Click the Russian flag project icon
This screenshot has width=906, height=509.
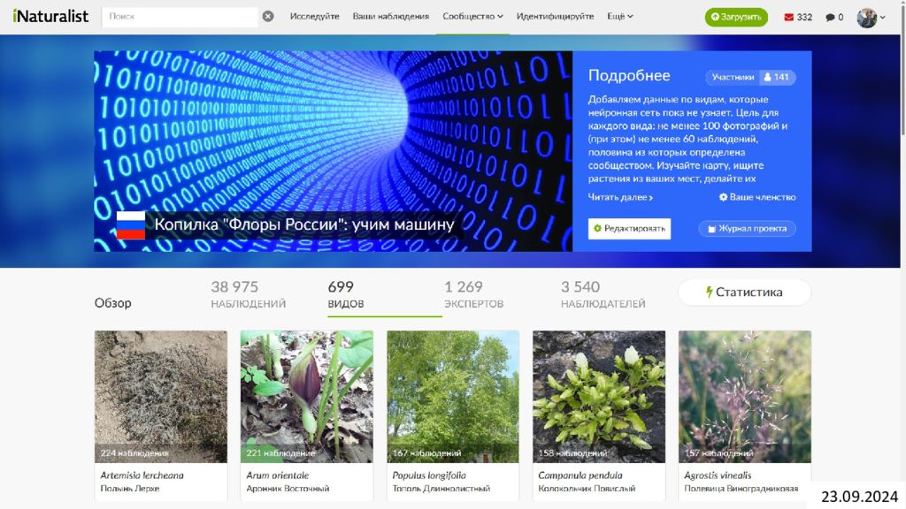point(131,225)
